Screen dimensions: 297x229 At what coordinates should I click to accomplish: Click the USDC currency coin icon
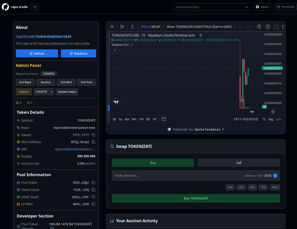click(275, 176)
